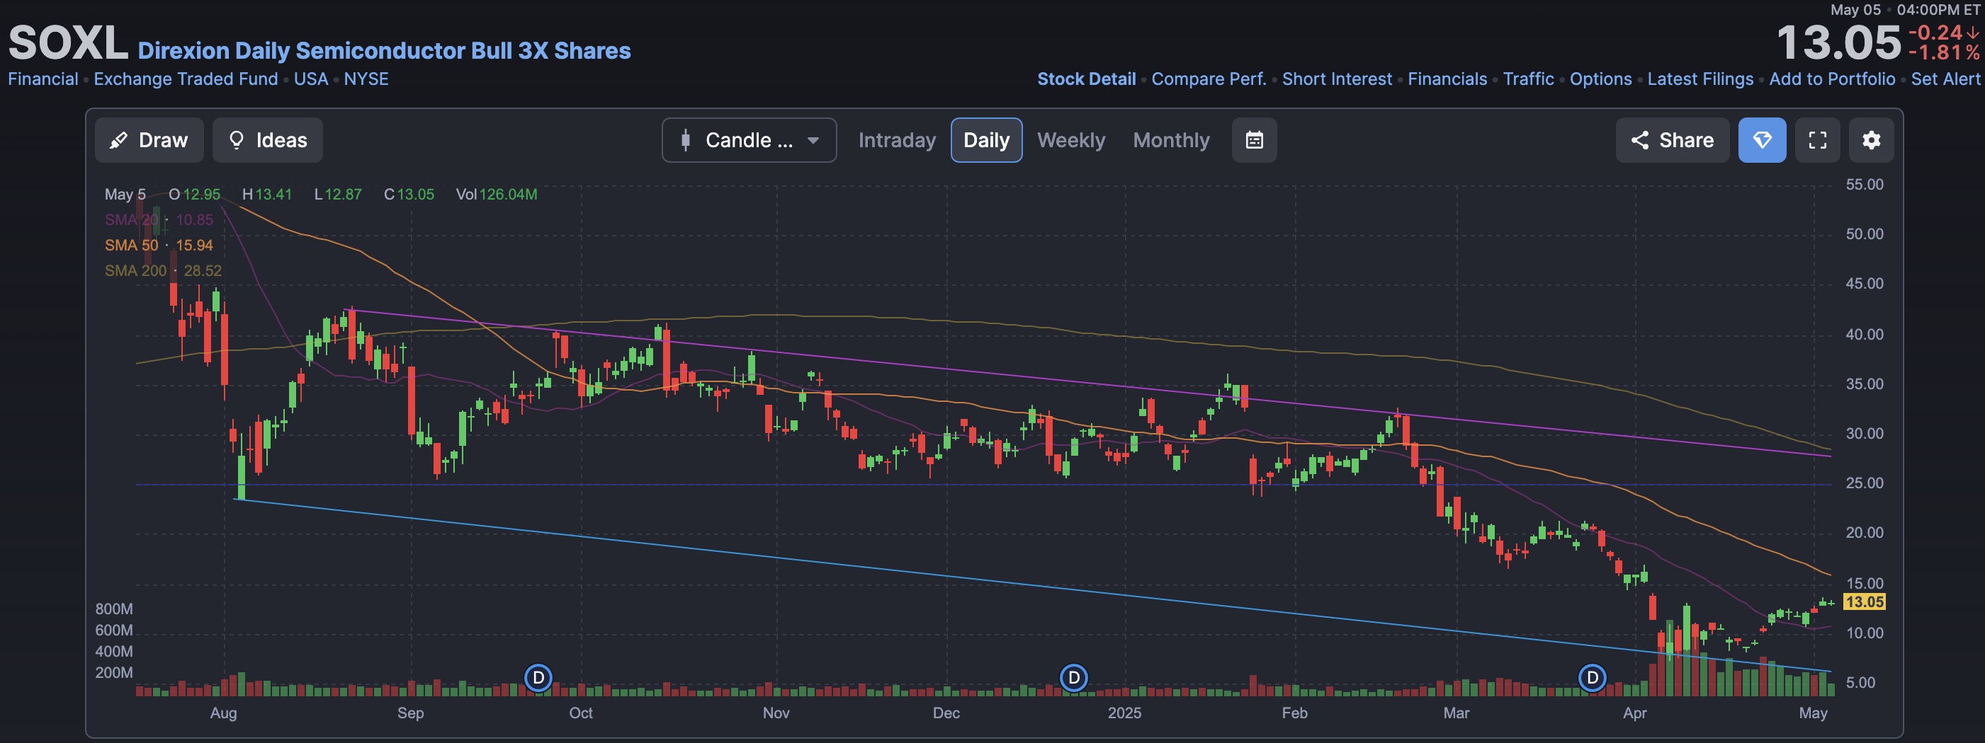Open the Draw tool
The height and width of the screenshot is (743, 1985).
pyautogui.click(x=149, y=140)
